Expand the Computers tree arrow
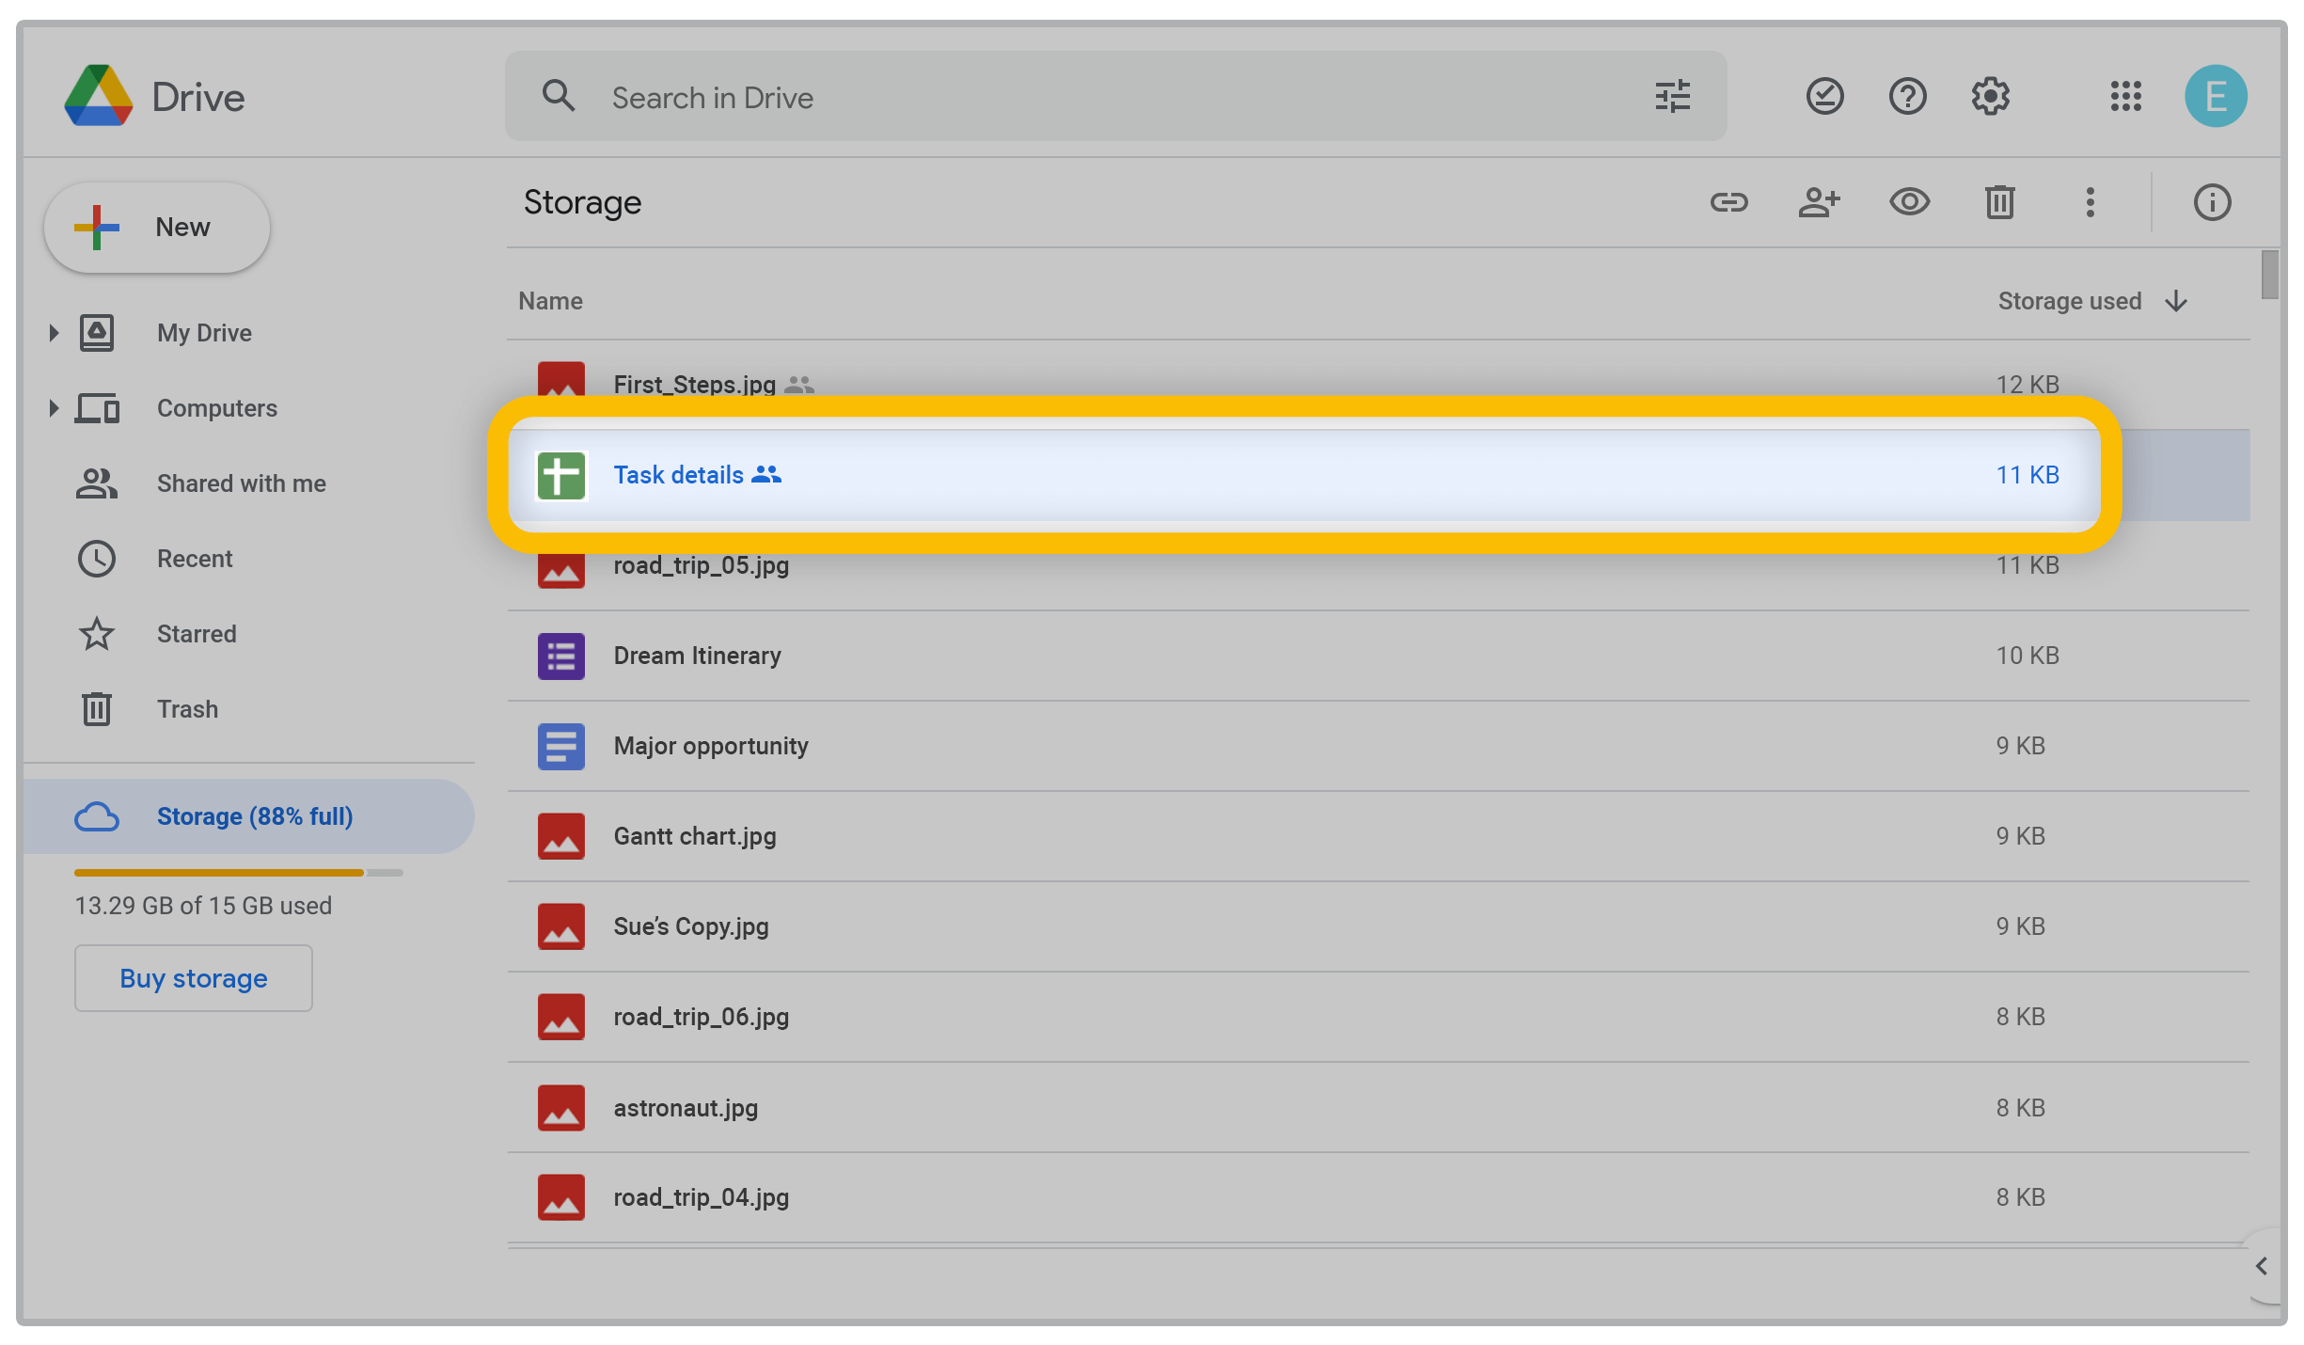The height and width of the screenshot is (1345, 2304). pyautogui.click(x=54, y=408)
